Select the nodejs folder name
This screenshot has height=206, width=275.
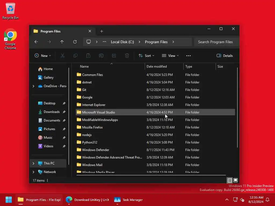tap(87, 135)
